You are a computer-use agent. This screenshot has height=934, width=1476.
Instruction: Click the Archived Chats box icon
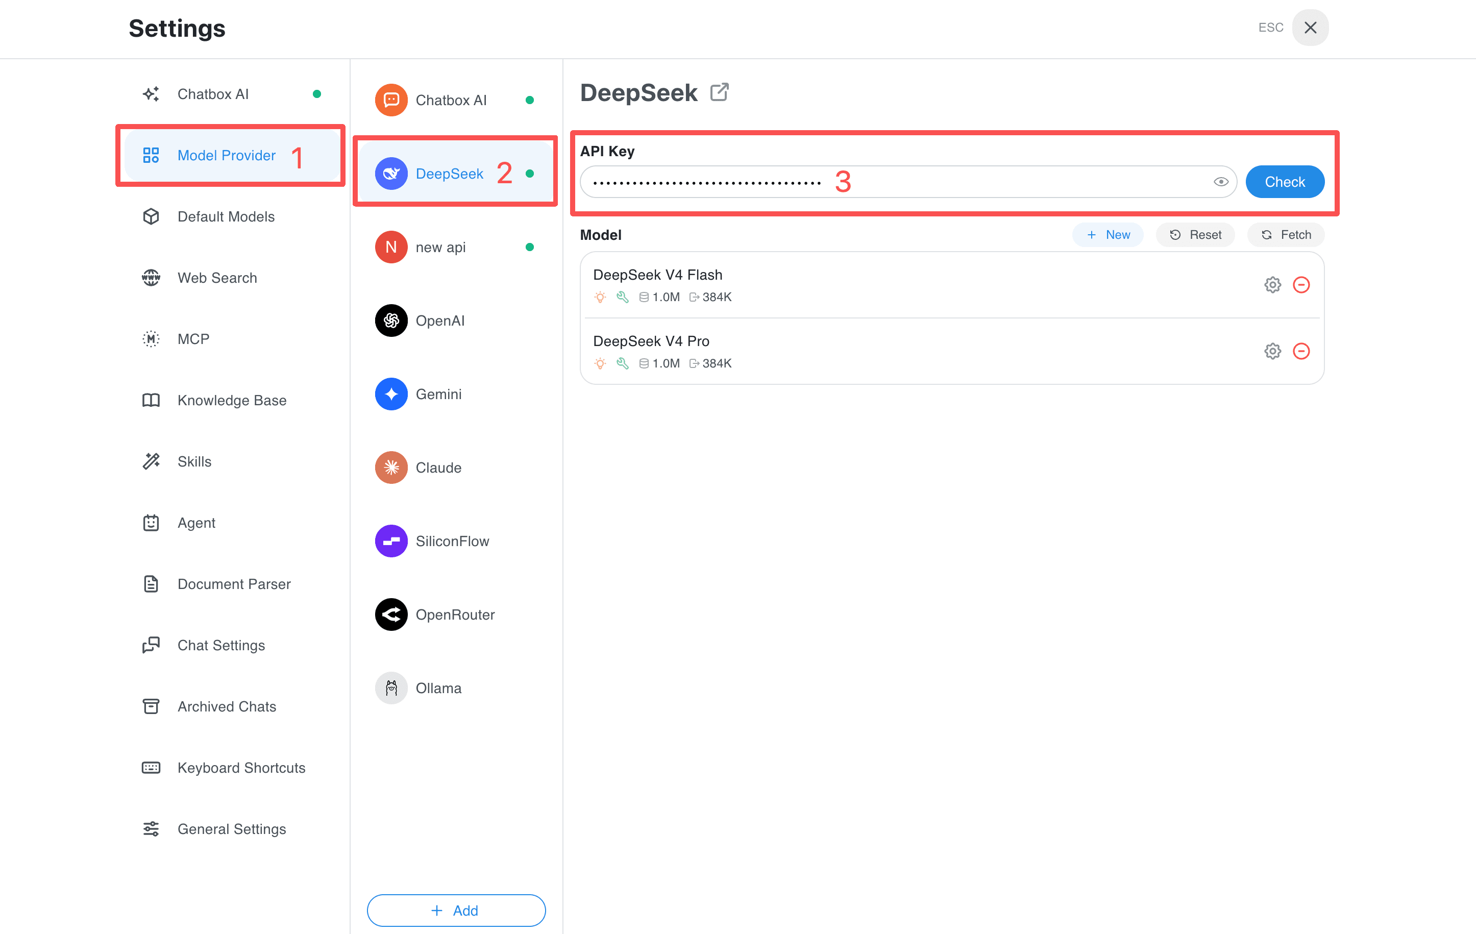(151, 707)
